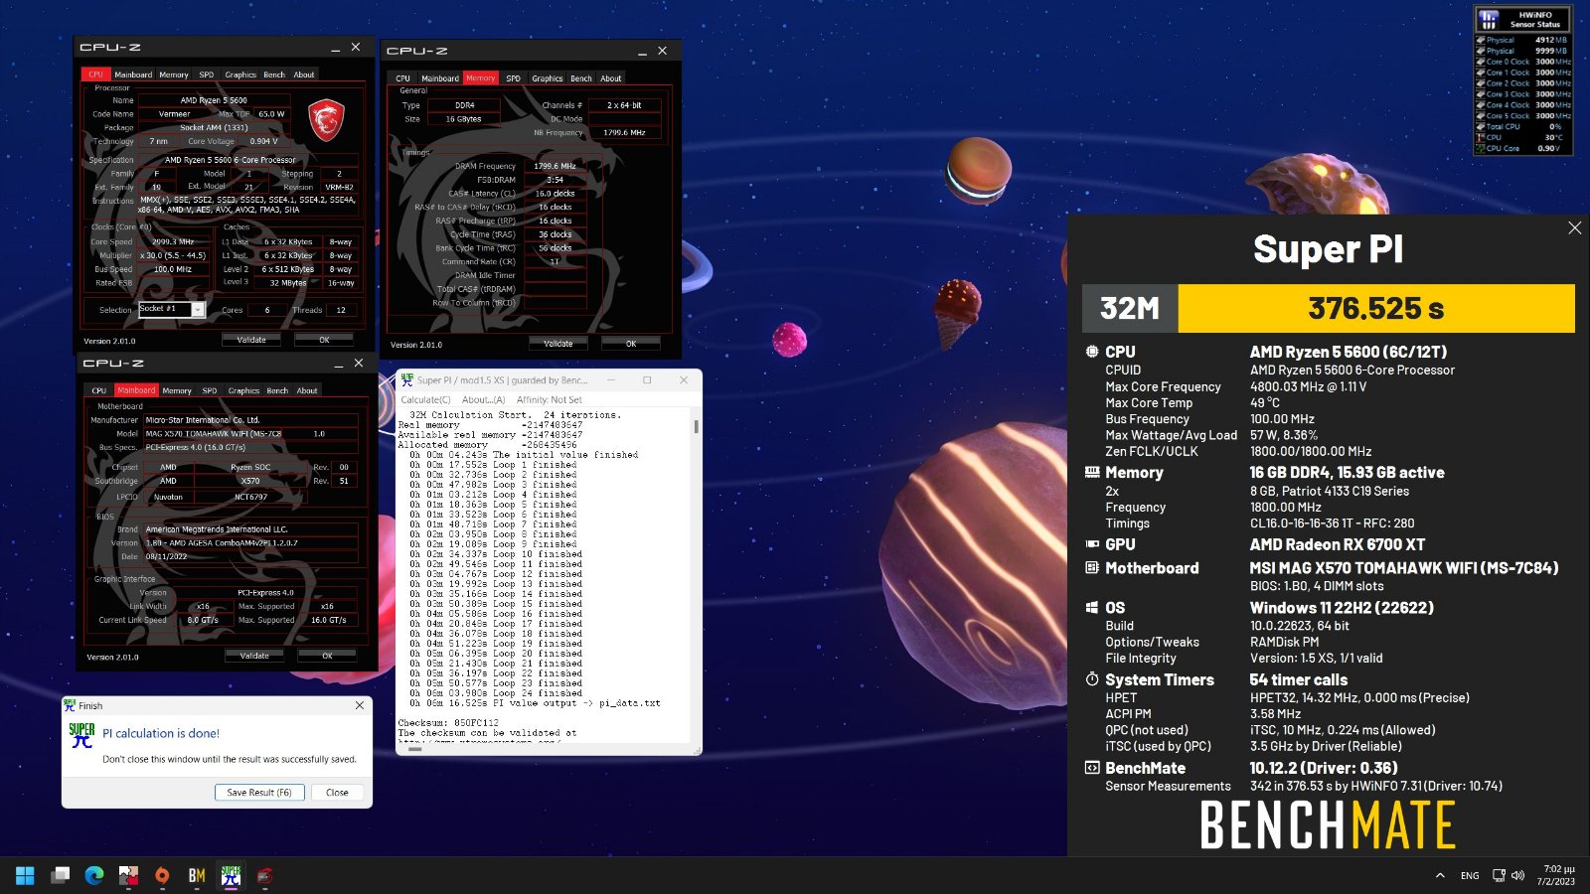Click the CPU Core voltage icon in HWiNFO
This screenshot has width=1590, height=894.
[1481, 148]
